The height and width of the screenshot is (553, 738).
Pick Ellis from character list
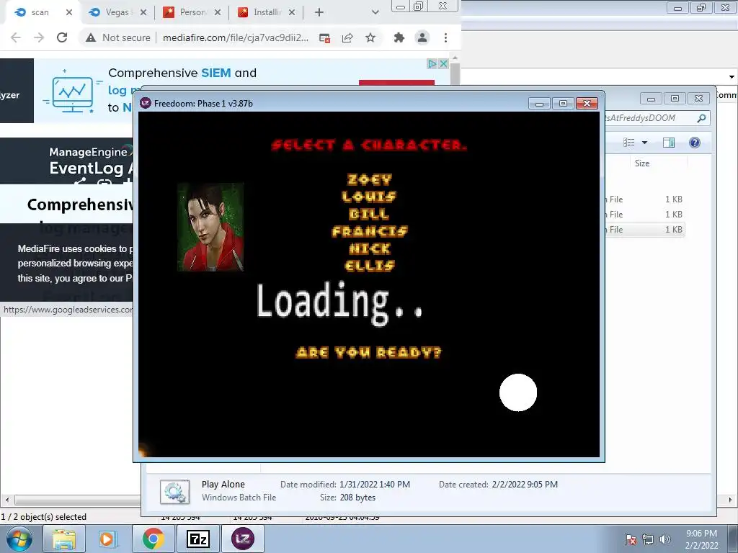370,266
